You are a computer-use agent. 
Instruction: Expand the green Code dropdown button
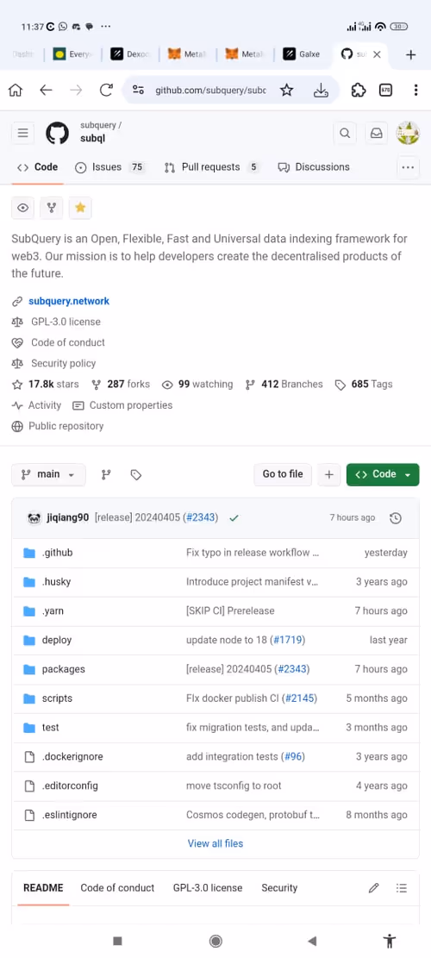[x=383, y=475]
